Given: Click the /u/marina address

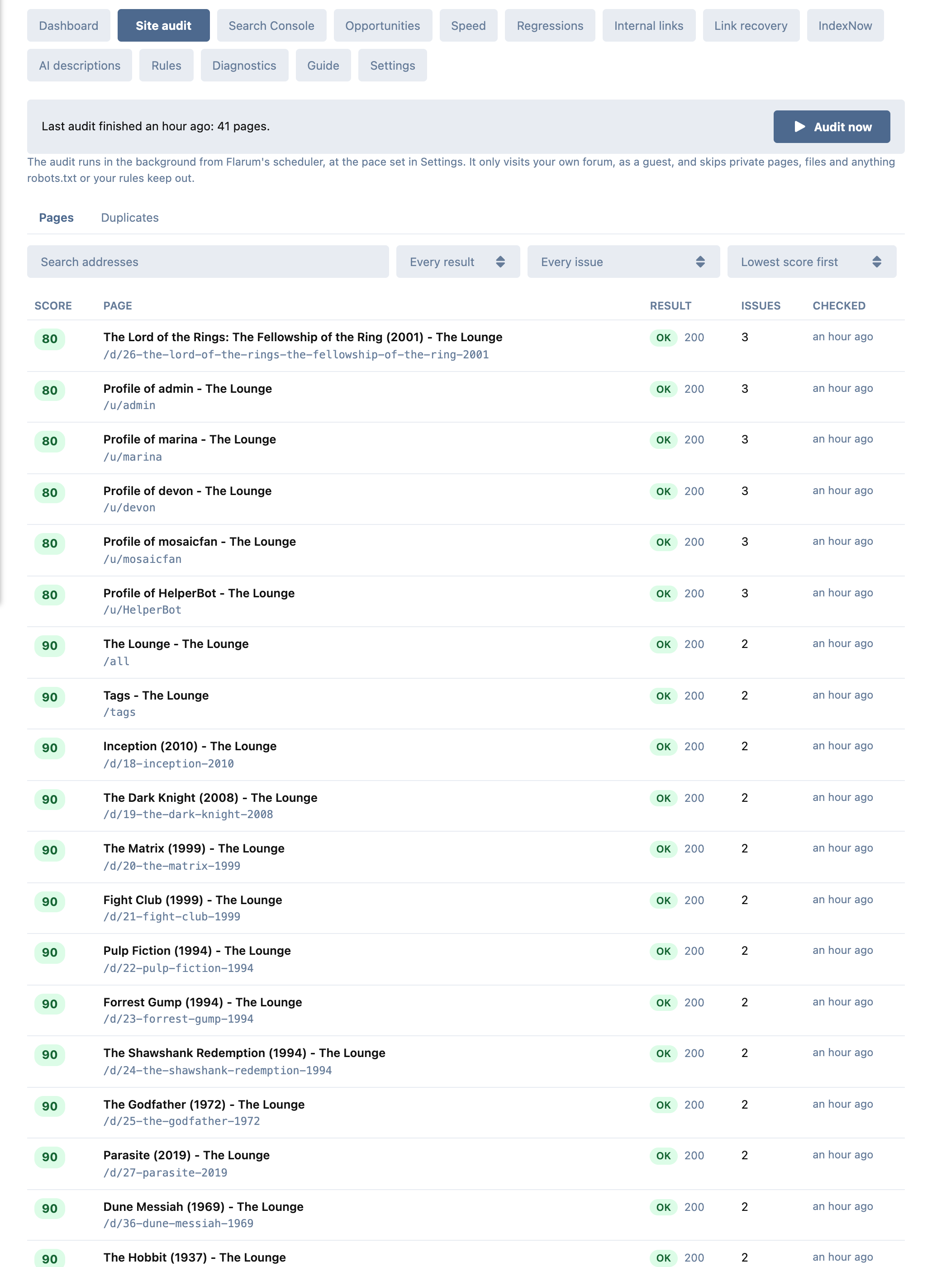Looking at the screenshot, I should point(133,457).
